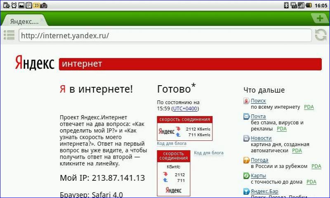Click the 711 Кбит/с upload value in the banner

(x=199, y=135)
